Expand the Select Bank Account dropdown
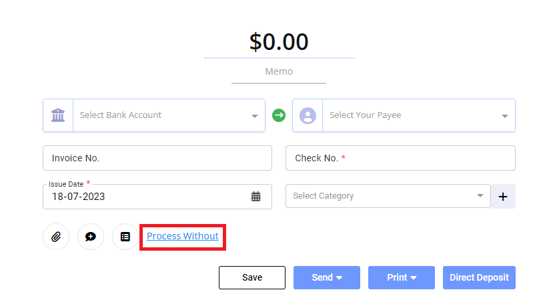The image size is (539, 304). click(x=169, y=115)
